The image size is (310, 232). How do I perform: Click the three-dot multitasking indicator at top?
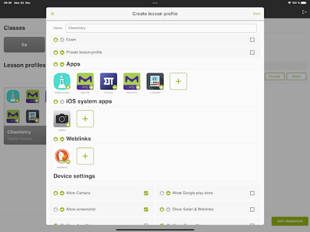[155, 3]
